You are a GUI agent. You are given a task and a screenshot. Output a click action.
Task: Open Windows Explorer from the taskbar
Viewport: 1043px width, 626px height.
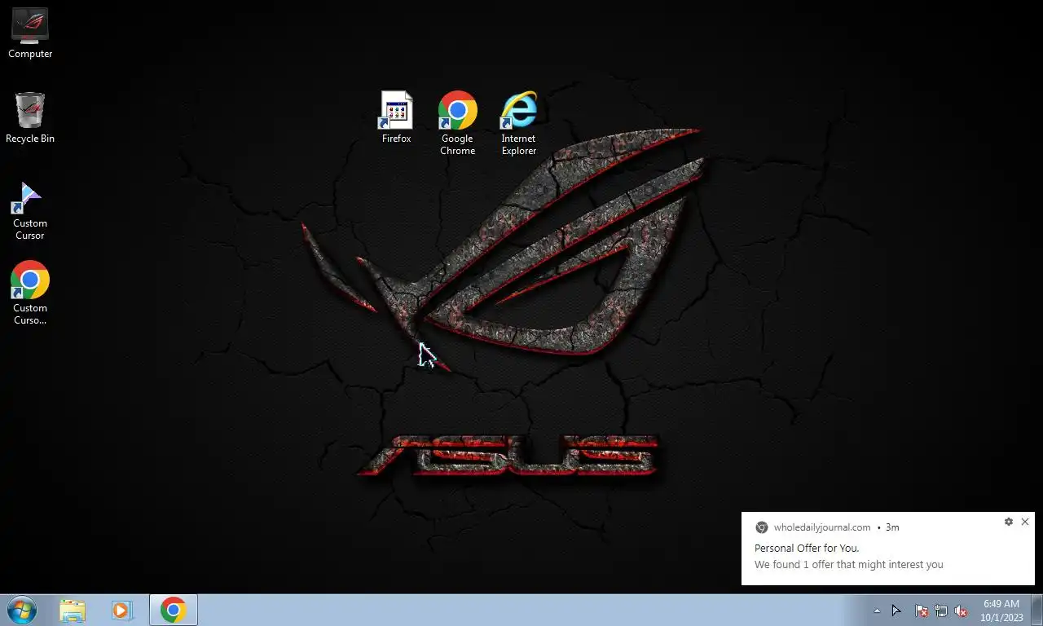[73, 611]
